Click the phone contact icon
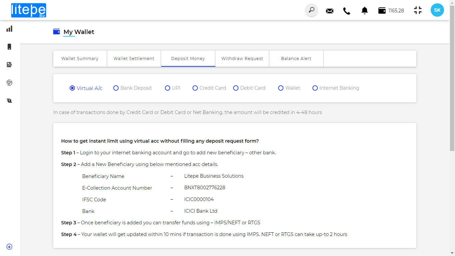 point(347,11)
